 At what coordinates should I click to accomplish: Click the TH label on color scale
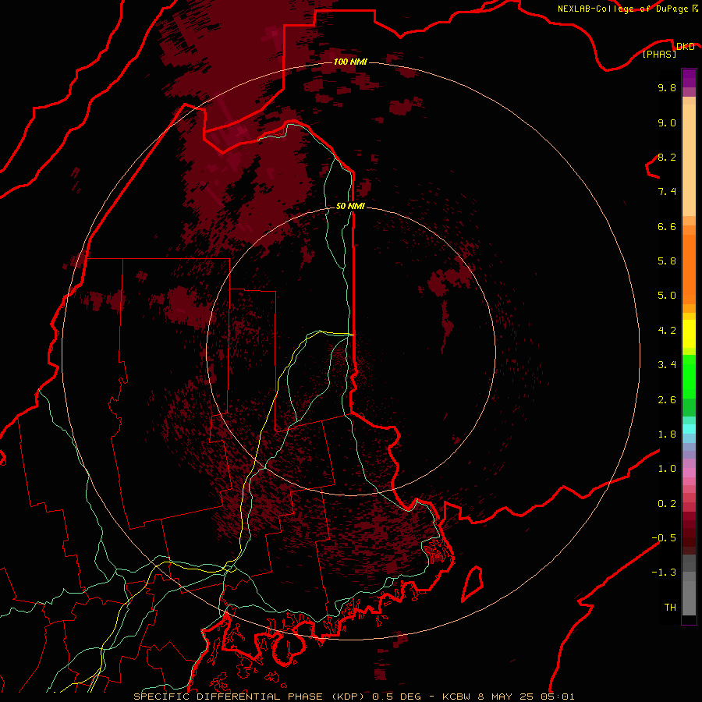tap(670, 608)
